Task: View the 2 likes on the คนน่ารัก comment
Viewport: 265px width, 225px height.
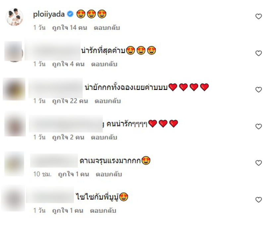Action: [68, 137]
